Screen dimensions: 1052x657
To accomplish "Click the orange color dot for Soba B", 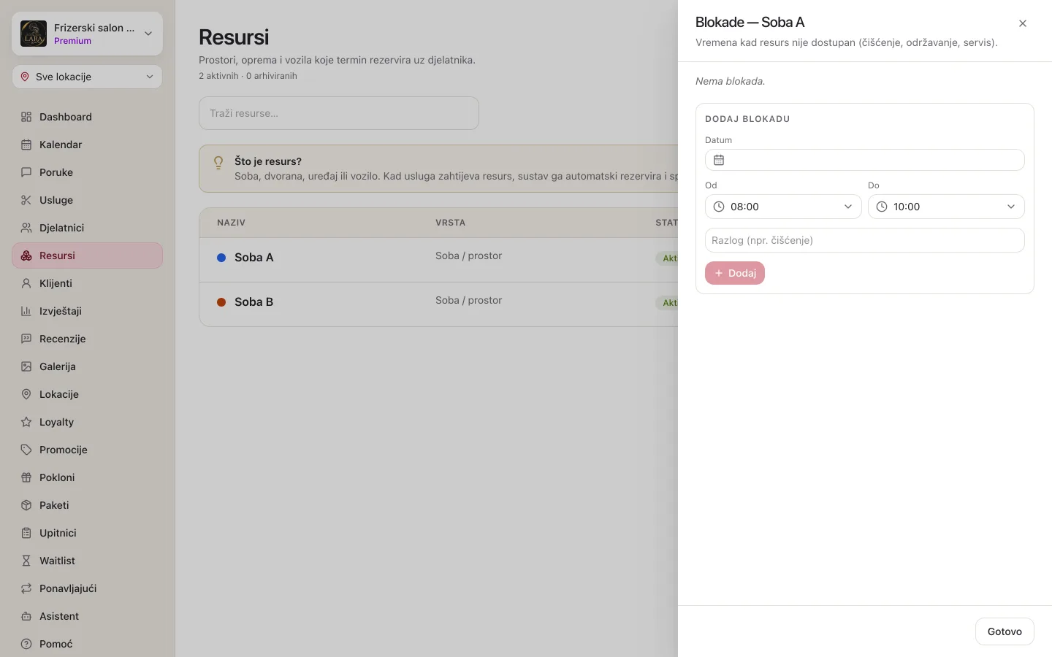I will coord(221,302).
